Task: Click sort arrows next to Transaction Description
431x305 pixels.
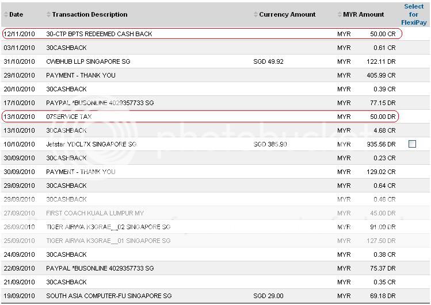Action: 48,14
